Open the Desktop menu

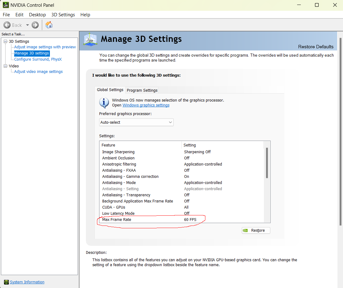point(37,15)
